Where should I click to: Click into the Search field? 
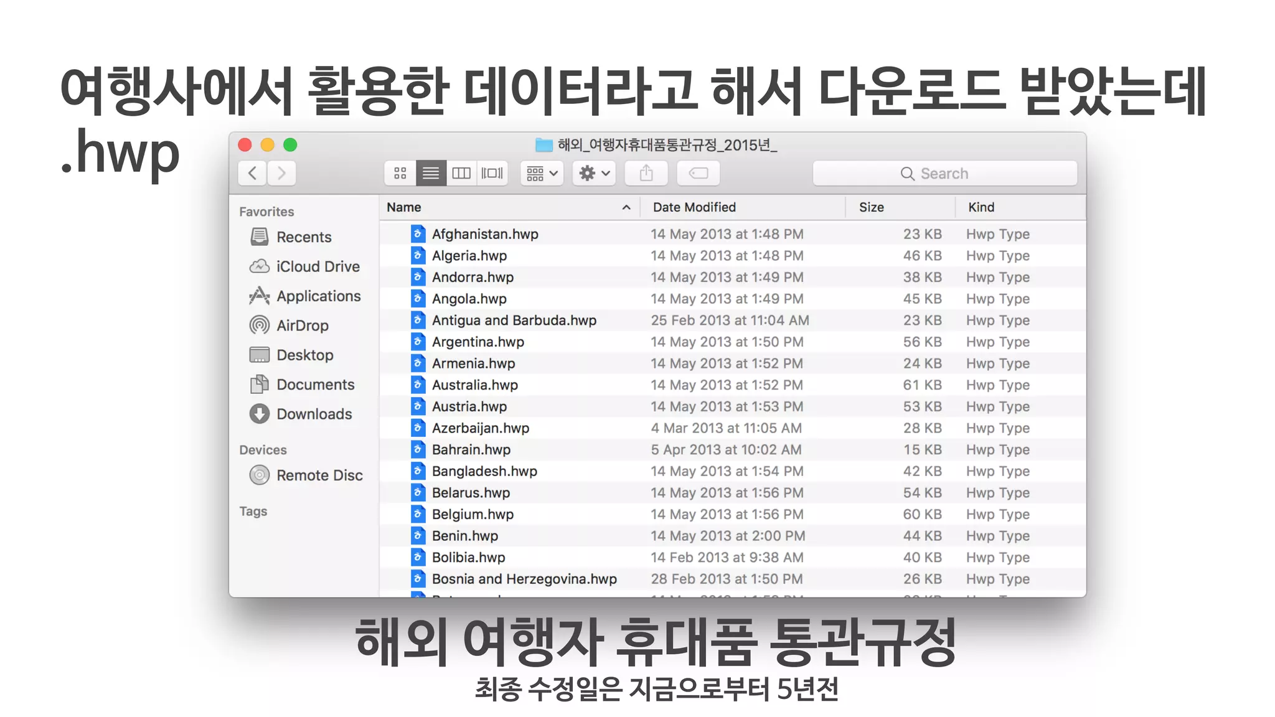pos(944,173)
